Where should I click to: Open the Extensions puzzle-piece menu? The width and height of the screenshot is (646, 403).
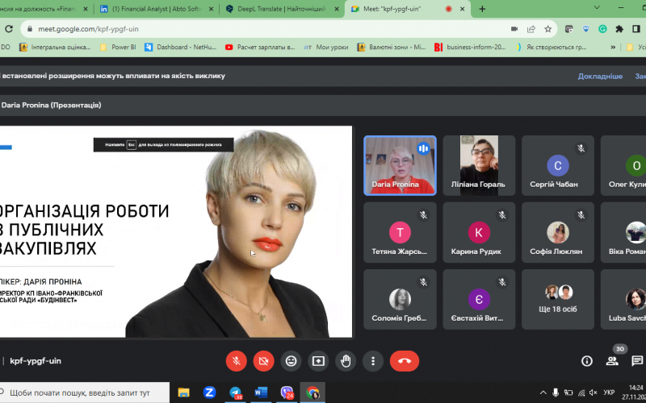(619, 29)
